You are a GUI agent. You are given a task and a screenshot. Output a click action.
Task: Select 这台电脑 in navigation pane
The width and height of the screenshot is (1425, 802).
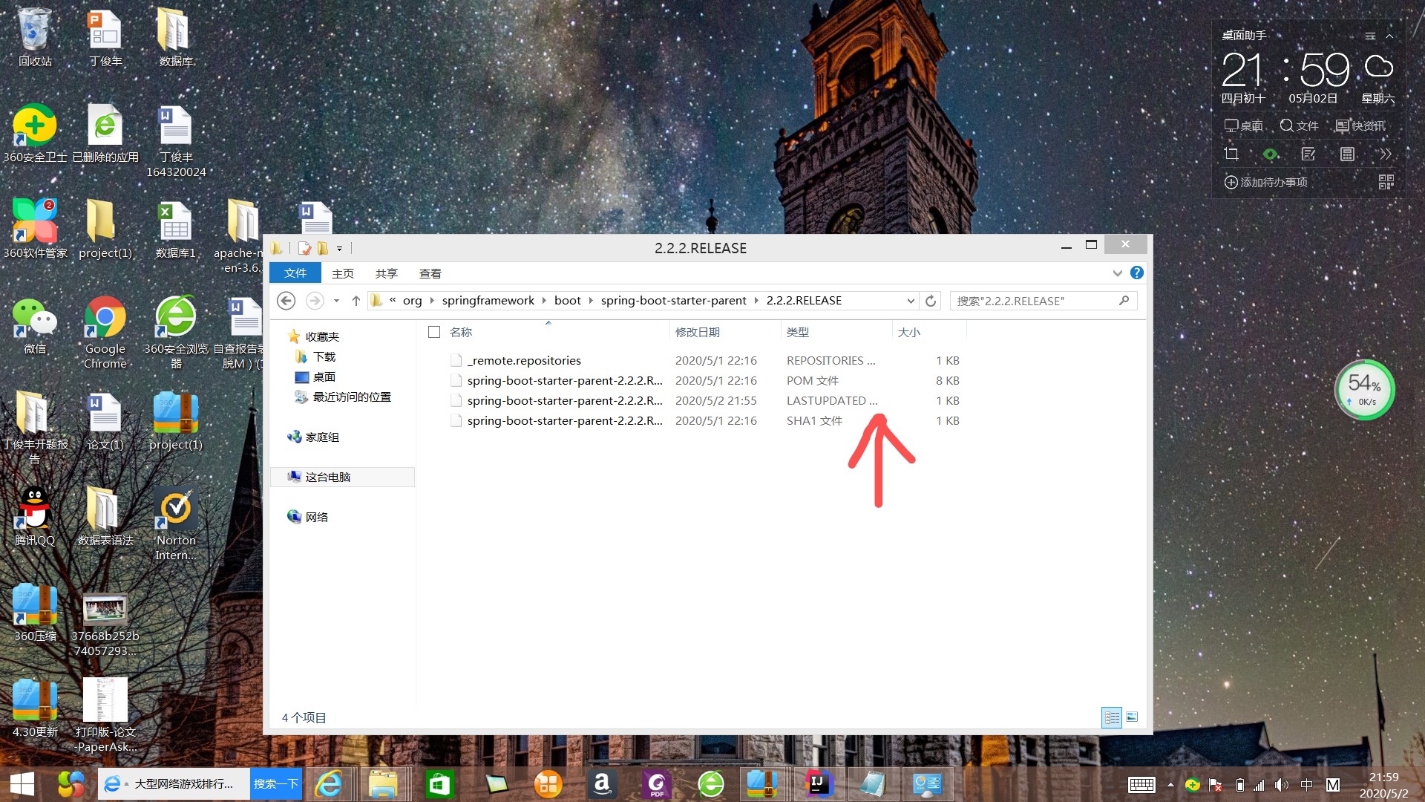click(x=327, y=477)
